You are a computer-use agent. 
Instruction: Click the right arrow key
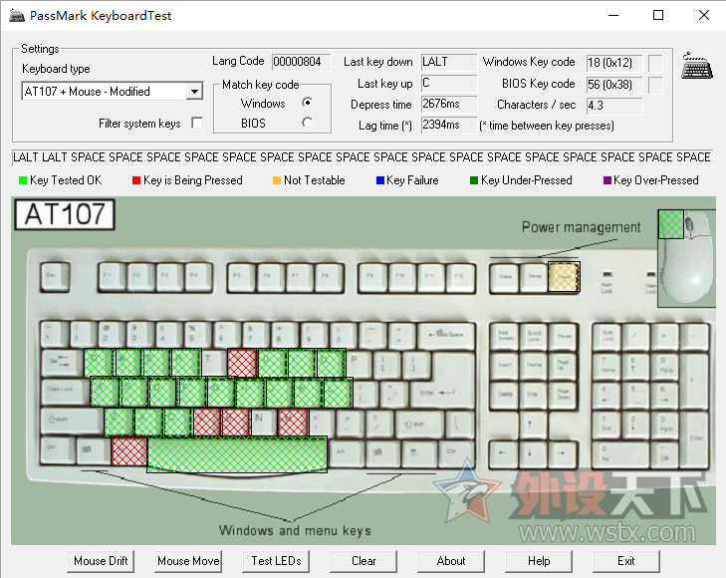coord(562,453)
